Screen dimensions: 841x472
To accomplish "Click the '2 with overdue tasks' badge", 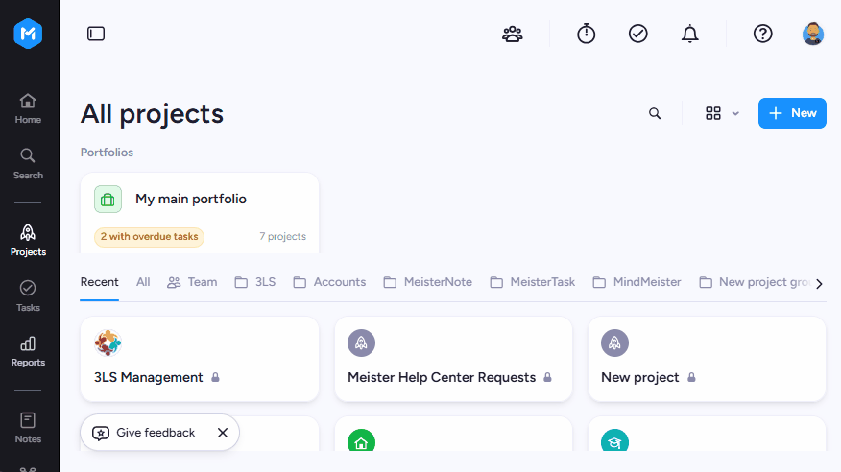I will click(x=149, y=237).
